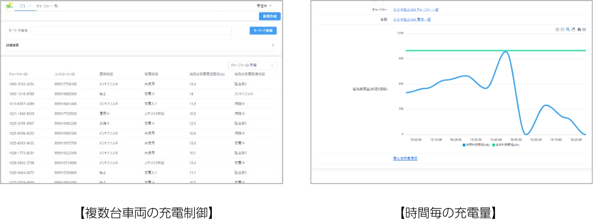This screenshot has height=220, width=593.
Task: Select the magnifier selection zoom tool
Action: coord(568,30)
